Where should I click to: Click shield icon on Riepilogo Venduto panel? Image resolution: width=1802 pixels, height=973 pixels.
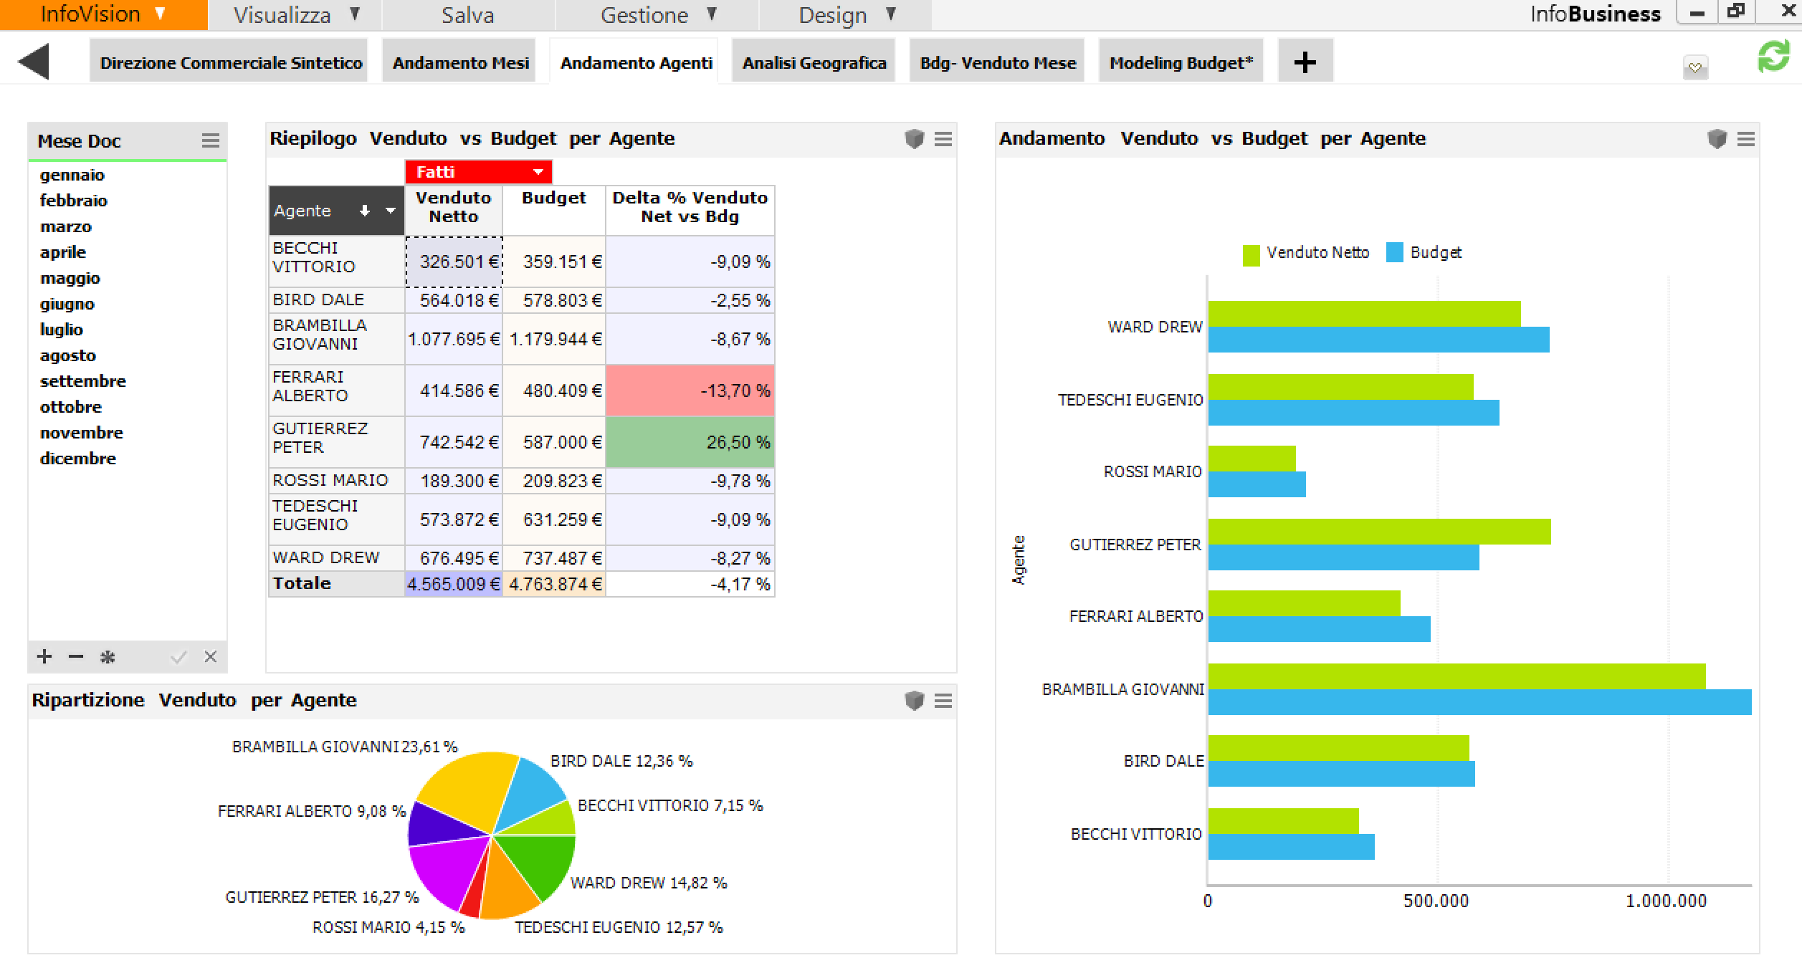914,139
